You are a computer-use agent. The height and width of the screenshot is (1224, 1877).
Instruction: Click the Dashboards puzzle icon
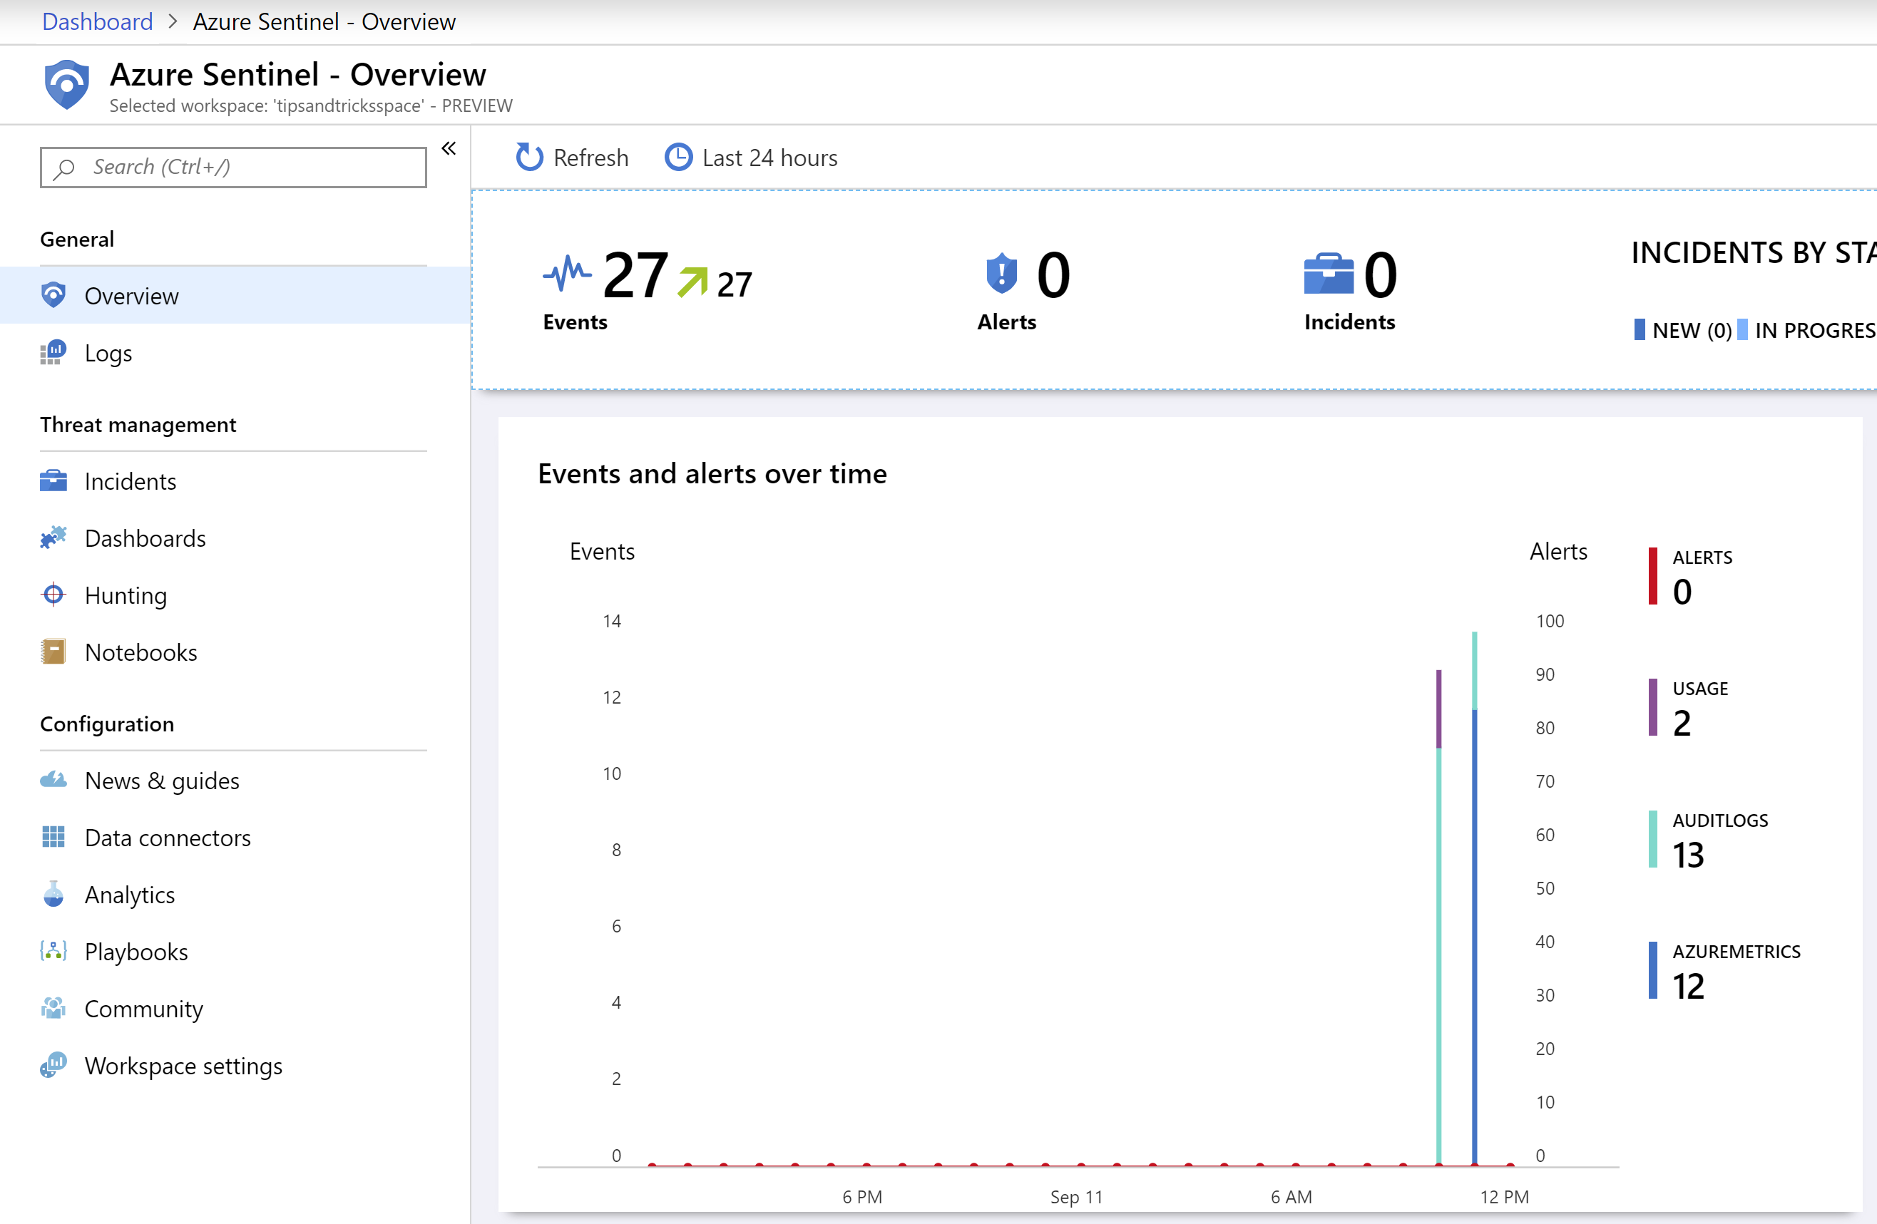coord(53,538)
